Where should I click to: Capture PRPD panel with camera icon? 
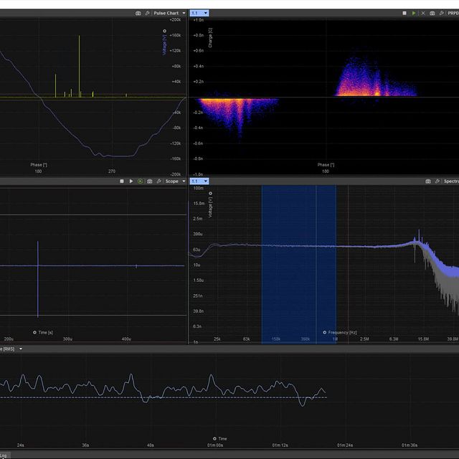click(432, 13)
